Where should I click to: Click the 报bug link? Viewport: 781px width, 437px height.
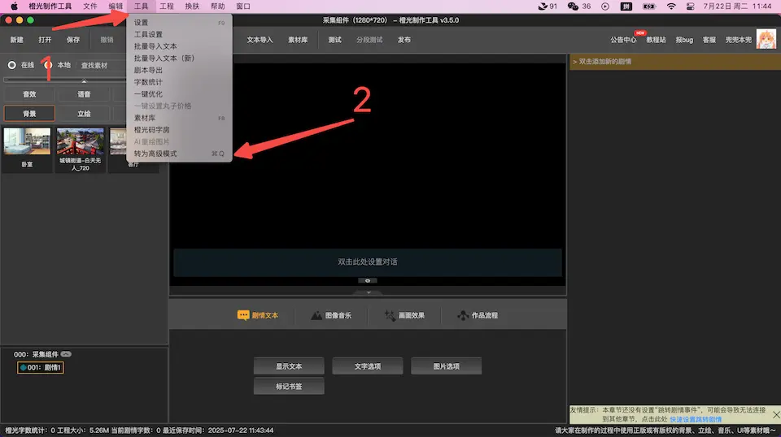pos(684,40)
